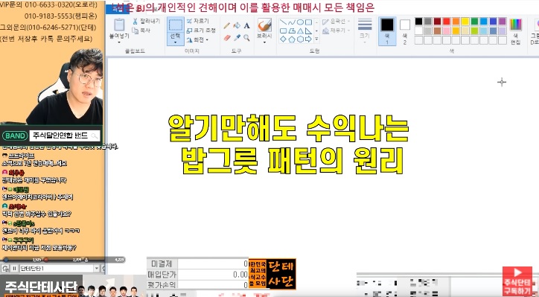Pick the purple palette swatch
Image resolution: width=539 pixels, height=297 pixels.
click(503, 22)
